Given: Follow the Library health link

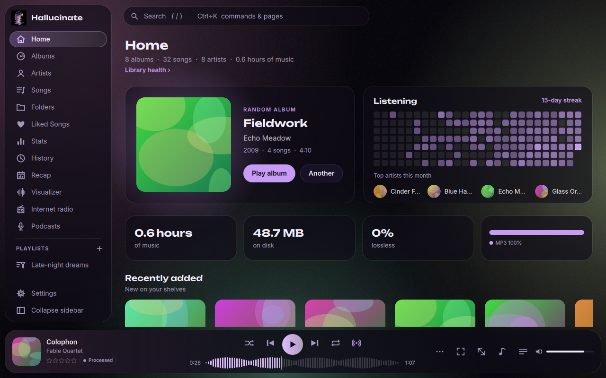Looking at the screenshot, I should (148, 70).
